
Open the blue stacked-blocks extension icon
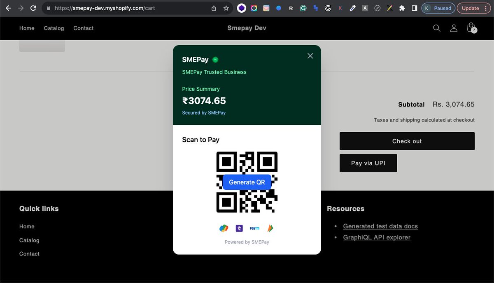(316, 8)
